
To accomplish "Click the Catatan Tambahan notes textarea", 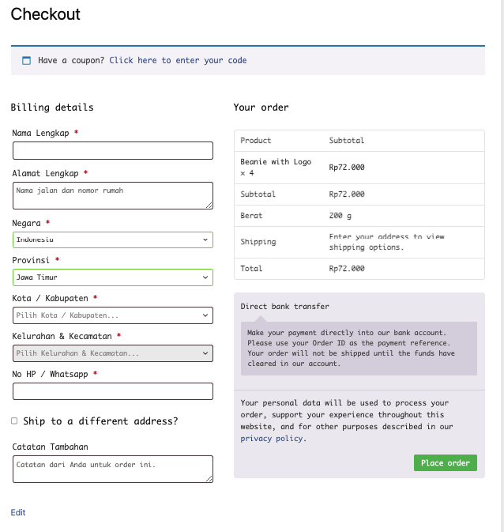I will [113, 469].
